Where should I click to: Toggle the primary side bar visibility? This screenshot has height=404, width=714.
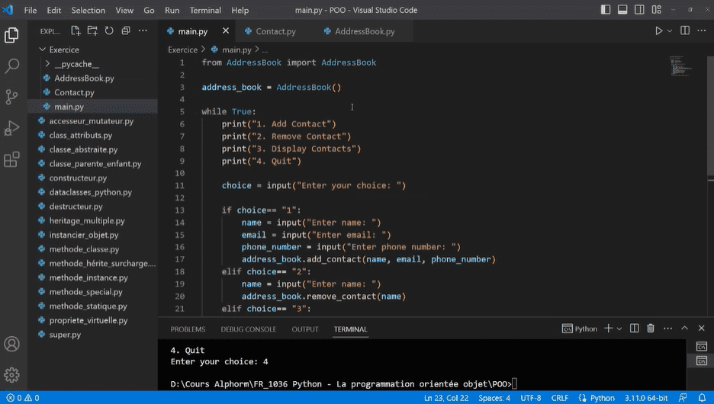click(x=606, y=10)
